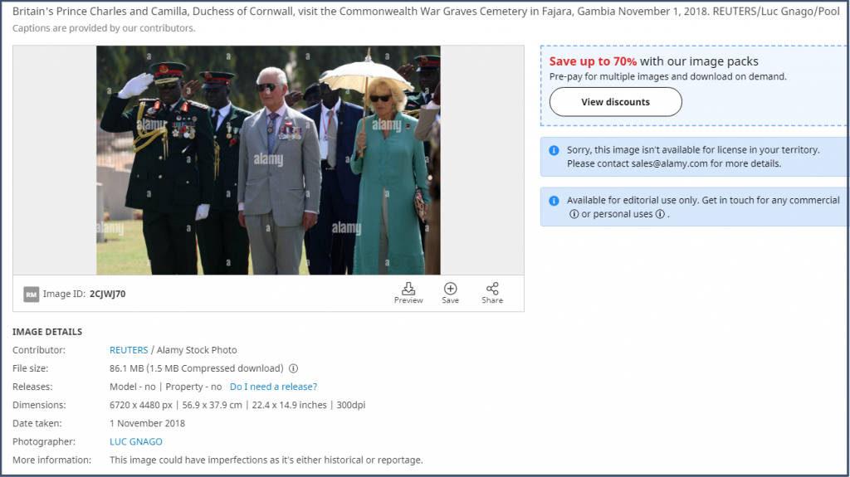Click the Prince Charles photo preview
Screen dimensions: 850x477
pyautogui.click(x=268, y=160)
